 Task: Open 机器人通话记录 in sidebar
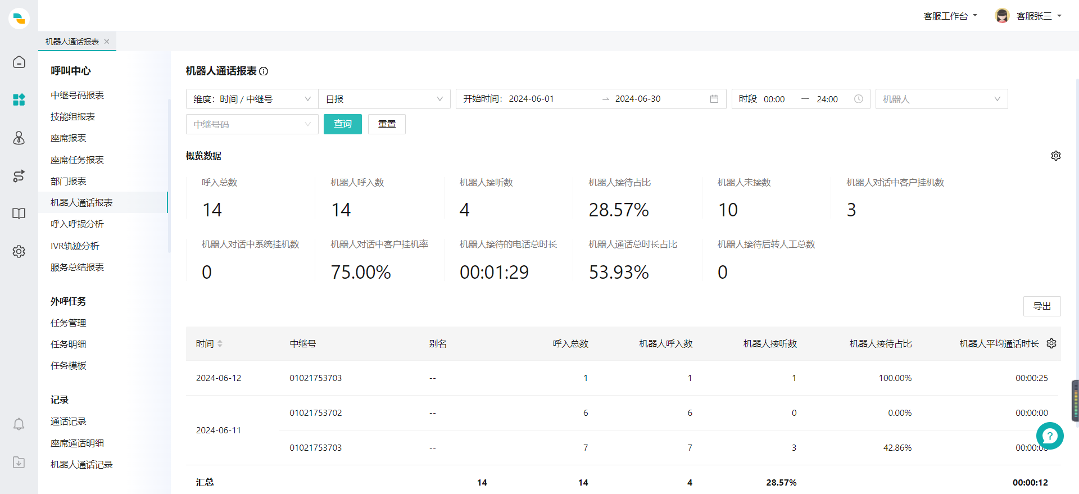point(82,465)
